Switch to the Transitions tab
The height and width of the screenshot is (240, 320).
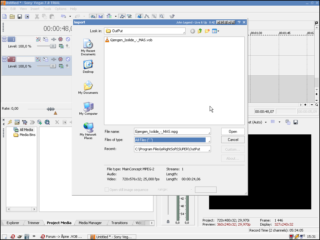click(x=119, y=223)
